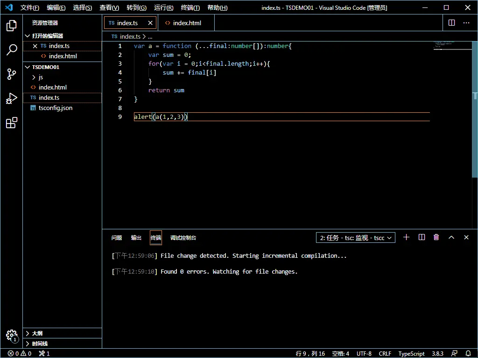
Task: Close the index.ts editor tab
Action: tap(150, 23)
